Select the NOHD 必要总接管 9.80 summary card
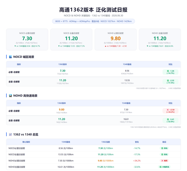The width and height of the screenshot is (187, 171). [116, 40]
